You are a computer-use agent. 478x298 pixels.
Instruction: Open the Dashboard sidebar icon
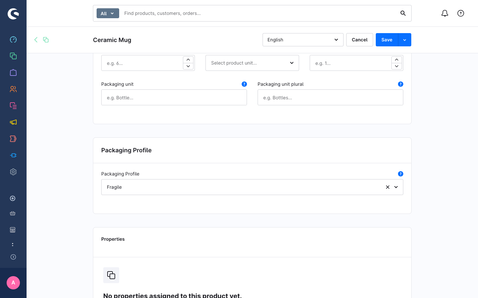(13, 39)
